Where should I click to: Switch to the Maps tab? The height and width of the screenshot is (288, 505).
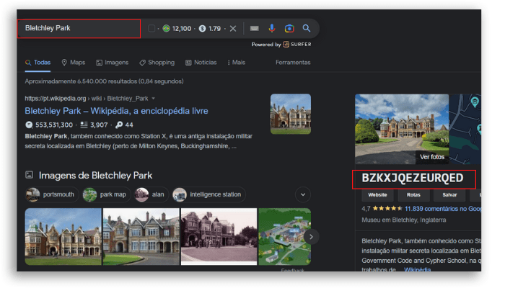[x=74, y=63]
